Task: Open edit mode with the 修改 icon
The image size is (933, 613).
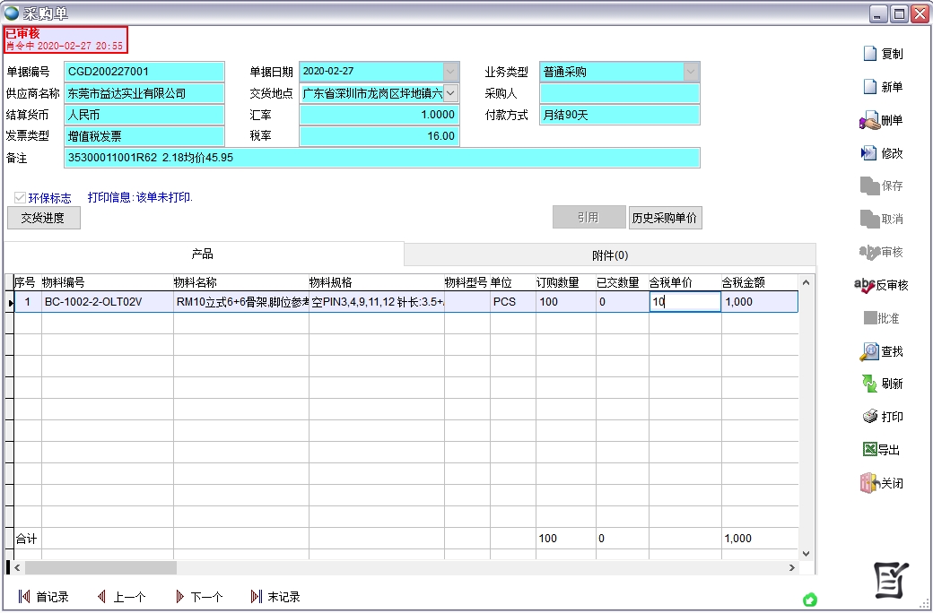Action: (x=884, y=152)
